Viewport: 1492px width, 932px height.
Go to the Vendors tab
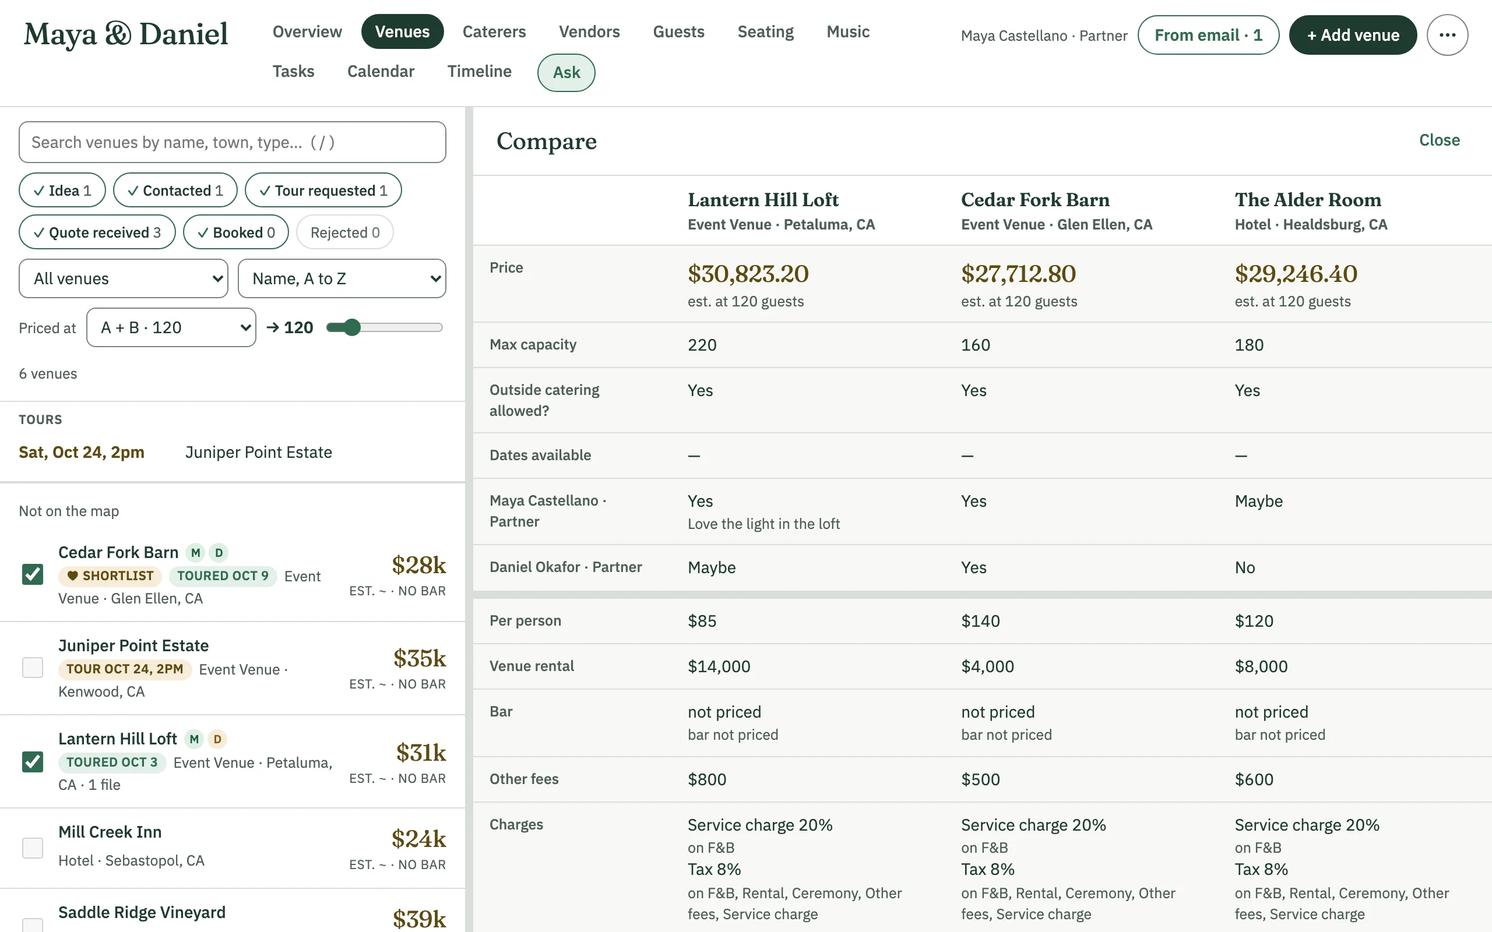coord(589,31)
